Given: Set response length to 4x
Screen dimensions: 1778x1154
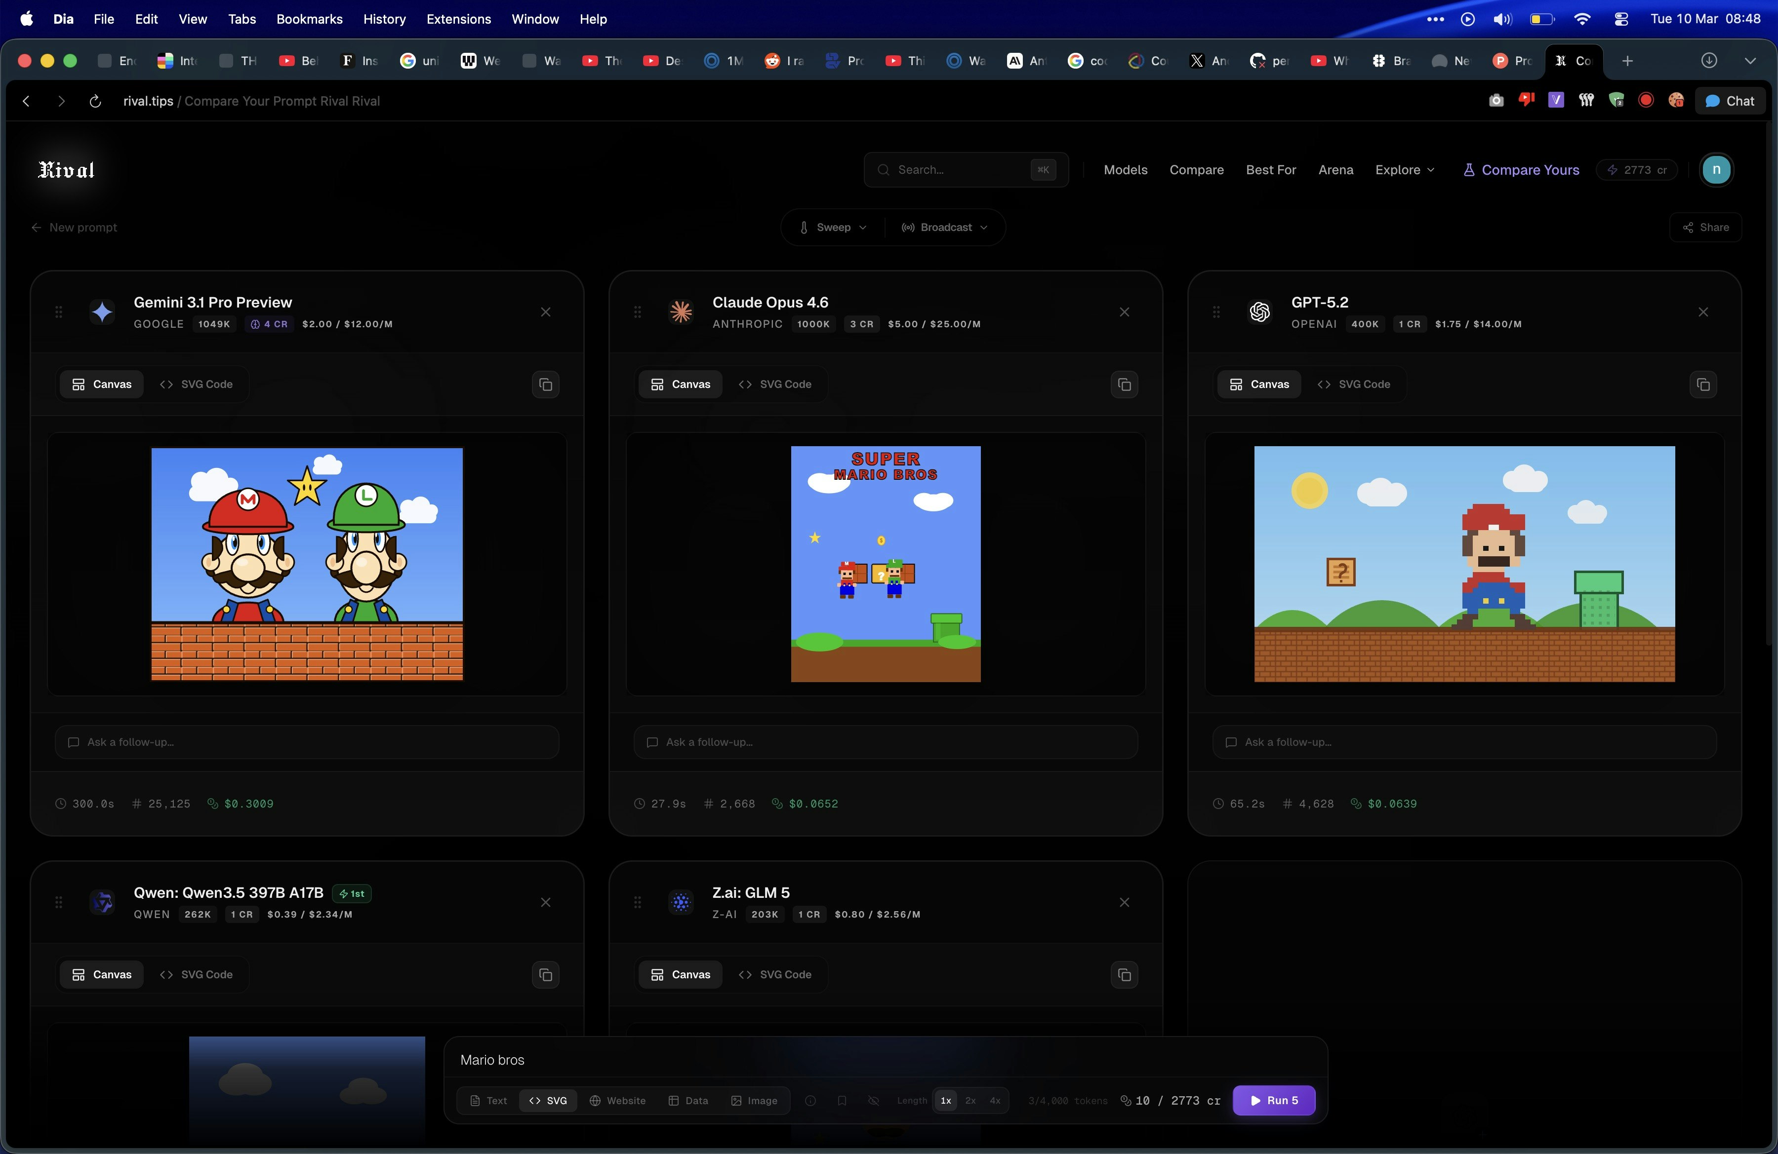Looking at the screenshot, I should click(x=995, y=1100).
